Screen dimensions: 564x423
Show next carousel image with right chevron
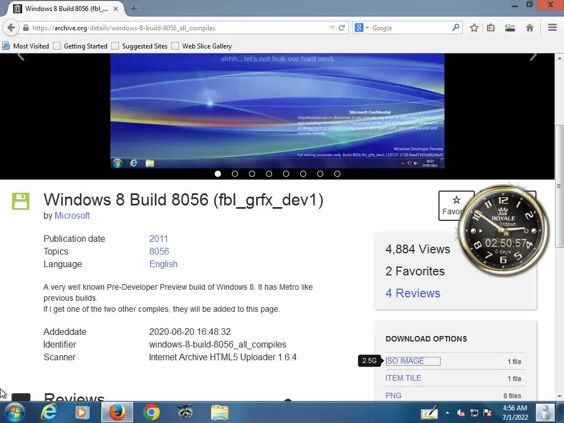tap(533, 56)
